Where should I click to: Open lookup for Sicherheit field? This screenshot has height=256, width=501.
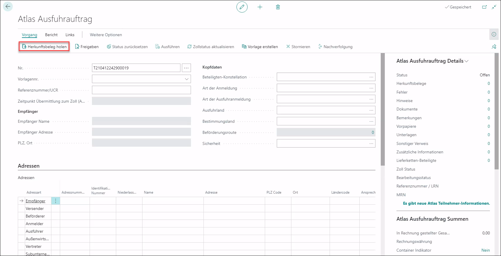[x=371, y=143]
